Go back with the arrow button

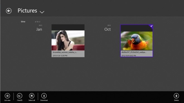click(x=9, y=11)
